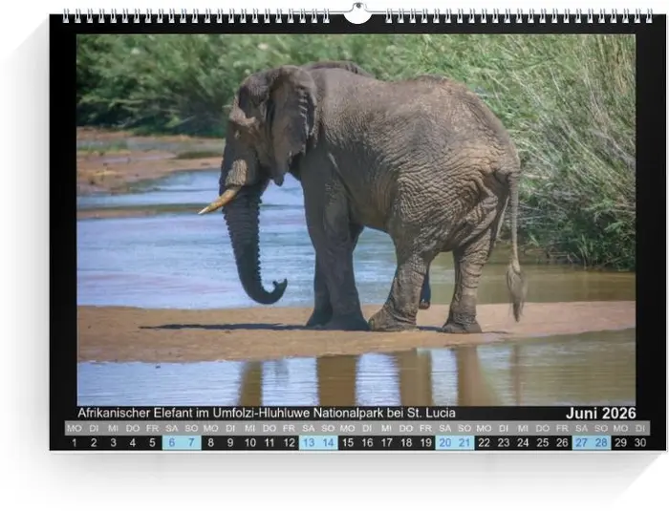Viewport: 669px width, 511px height.
Task: Select highlighted Saturday 20
Action: 445,442
